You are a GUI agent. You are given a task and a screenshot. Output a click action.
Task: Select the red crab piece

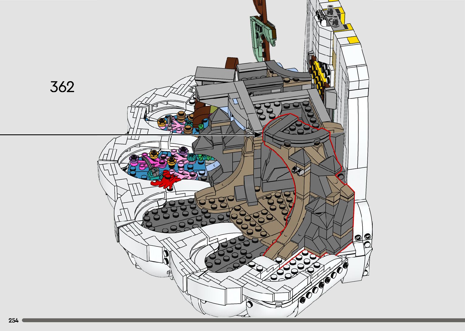[x=165, y=180]
